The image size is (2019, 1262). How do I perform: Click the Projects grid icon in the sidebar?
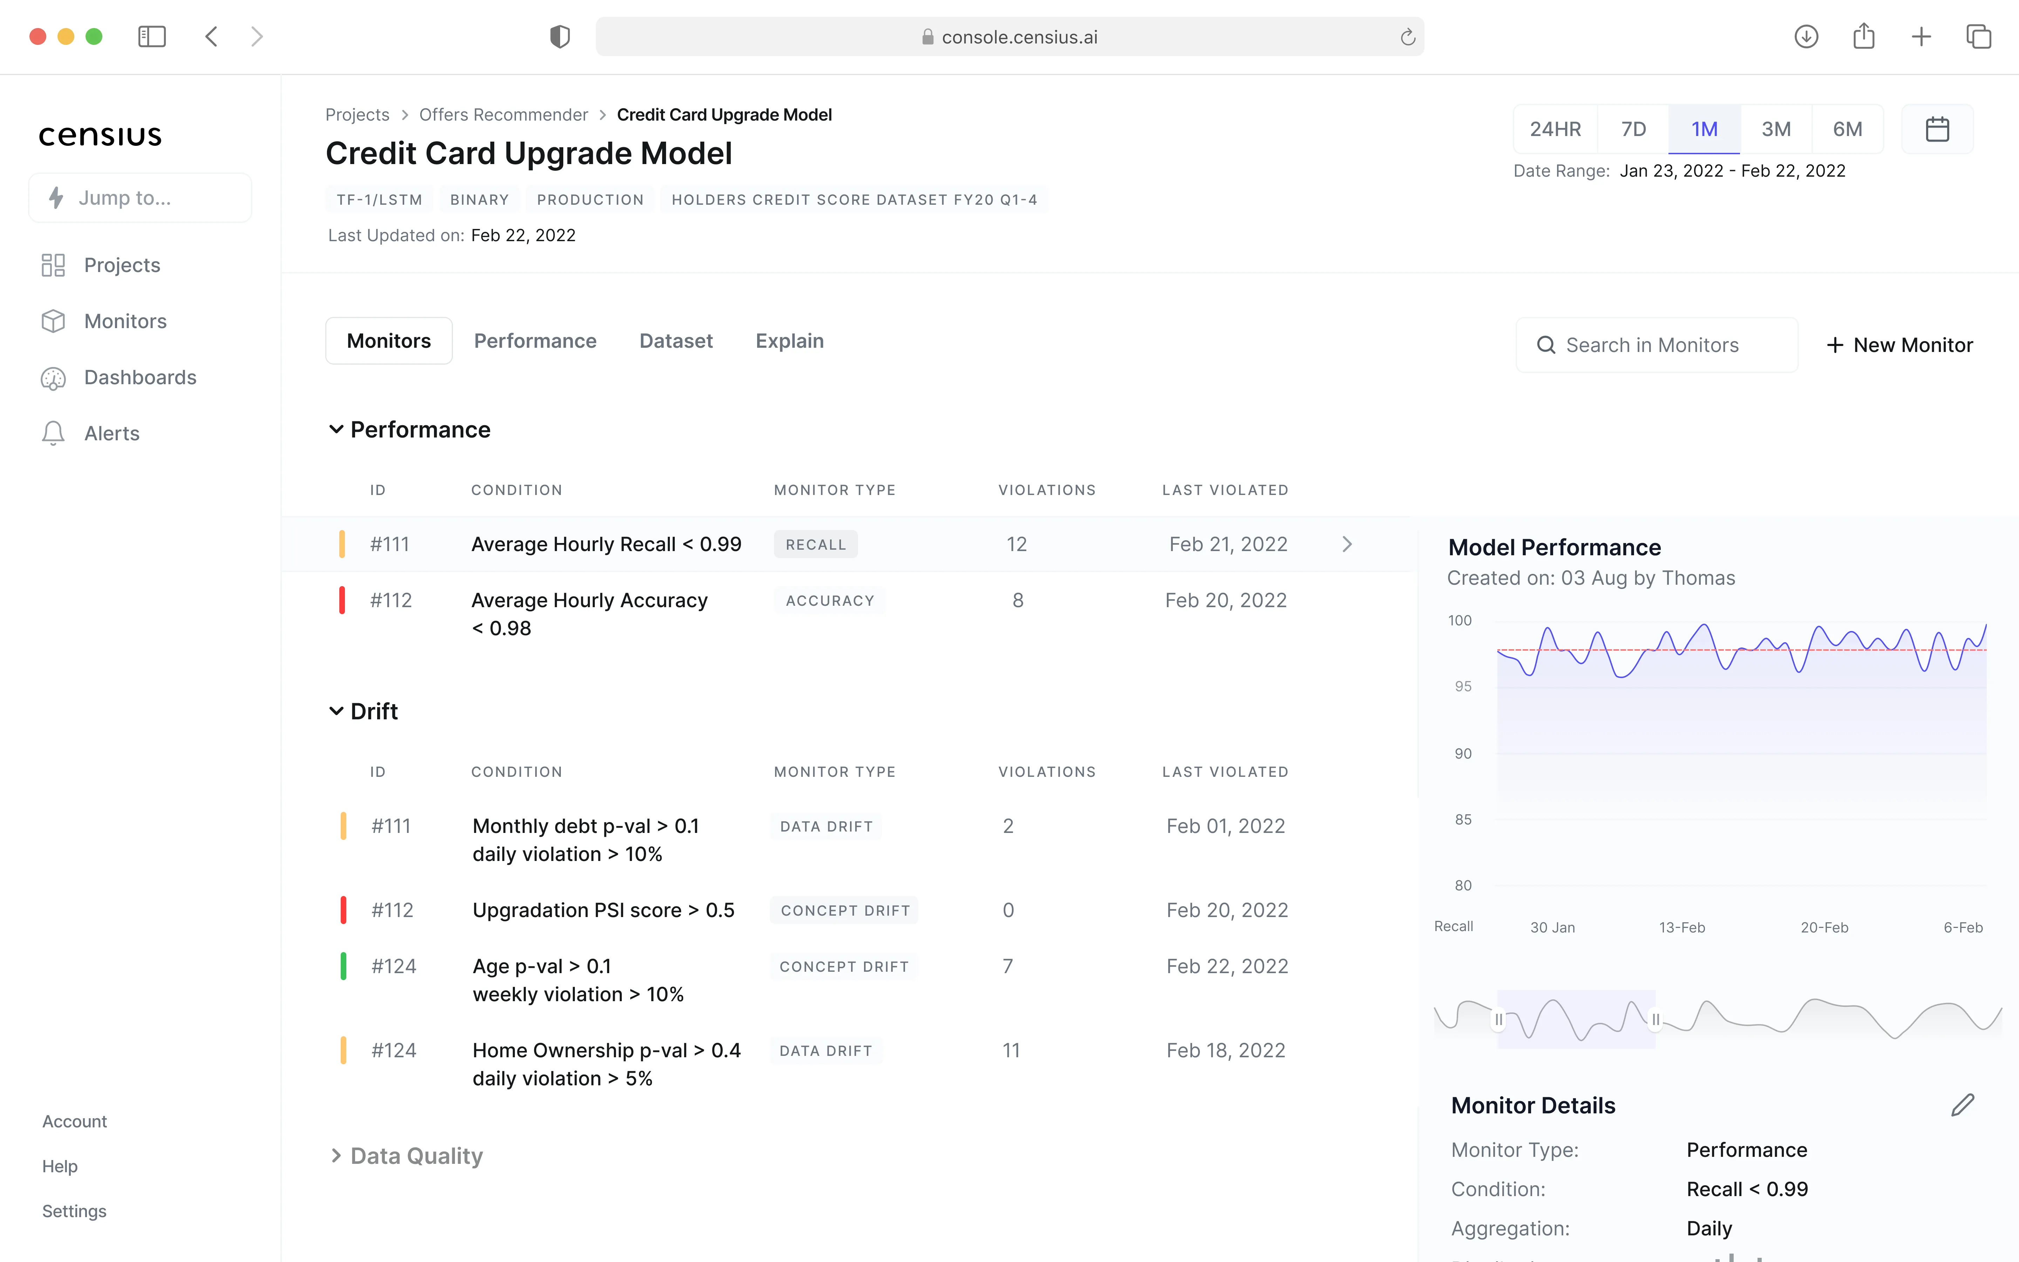(53, 265)
